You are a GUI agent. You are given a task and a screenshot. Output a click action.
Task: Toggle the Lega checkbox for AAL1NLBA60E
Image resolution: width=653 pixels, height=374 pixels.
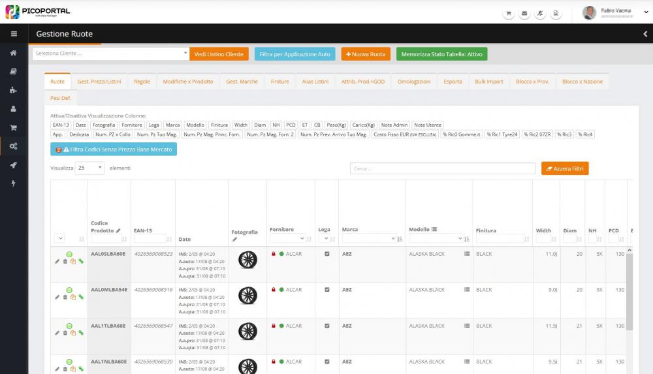(327, 362)
